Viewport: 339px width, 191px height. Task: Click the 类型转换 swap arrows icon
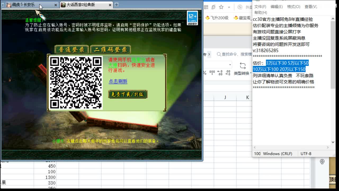[243, 66]
